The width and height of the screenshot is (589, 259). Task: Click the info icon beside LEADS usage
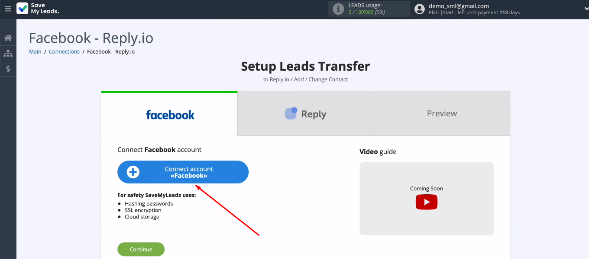click(338, 9)
